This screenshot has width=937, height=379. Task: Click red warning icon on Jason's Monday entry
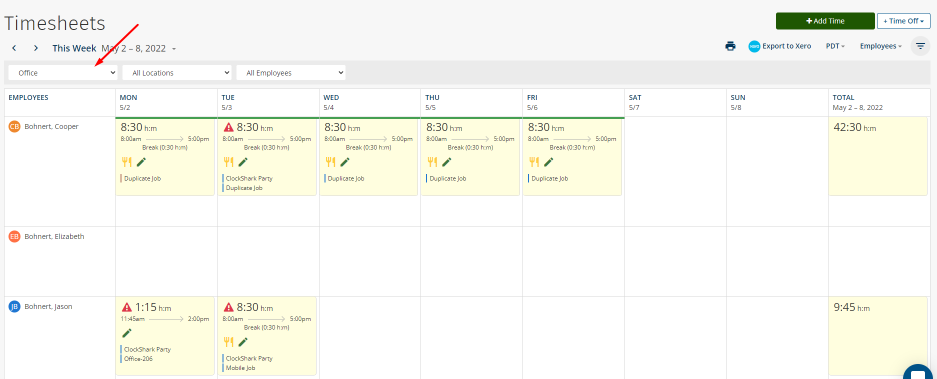(x=127, y=307)
